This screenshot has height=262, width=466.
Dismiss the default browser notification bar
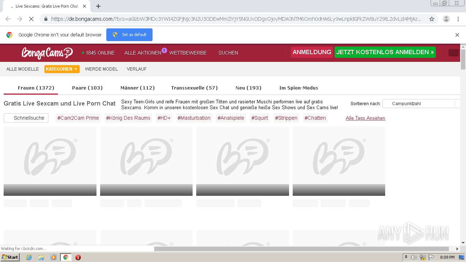point(457,35)
